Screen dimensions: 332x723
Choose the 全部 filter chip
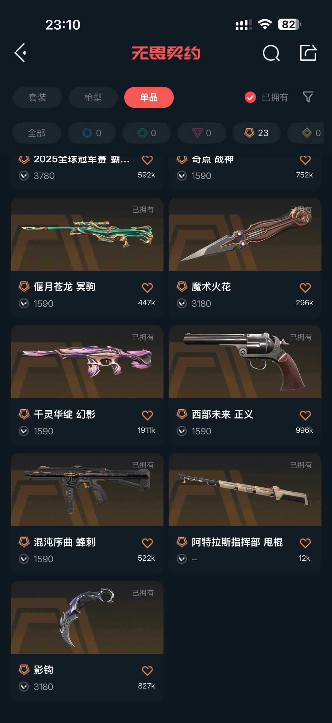click(37, 133)
